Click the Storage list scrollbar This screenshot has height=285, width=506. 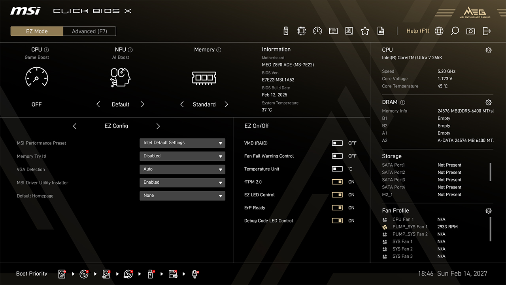pos(491,172)
